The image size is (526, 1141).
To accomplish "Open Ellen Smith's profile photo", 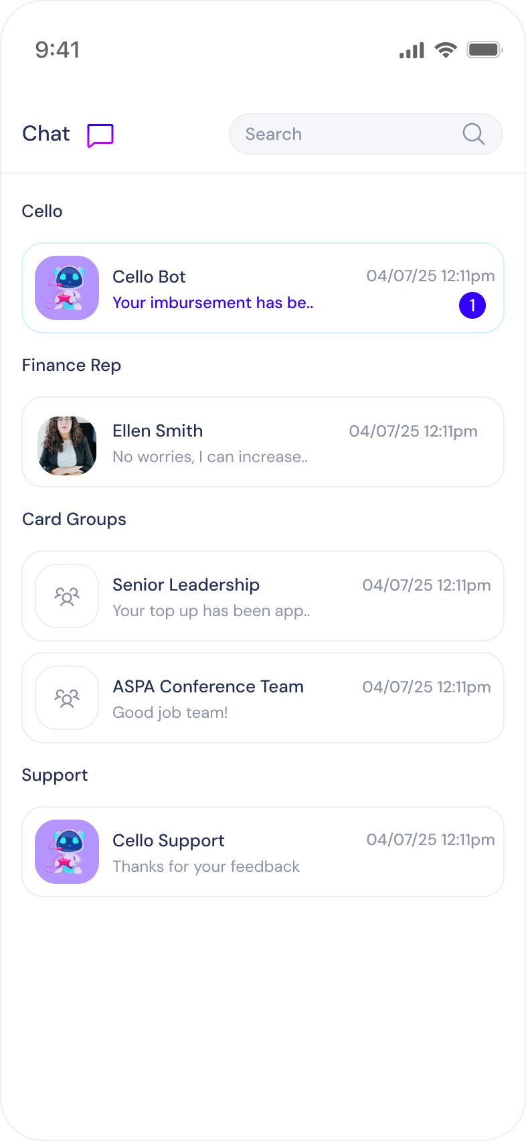I will click(x=67, y=446).
